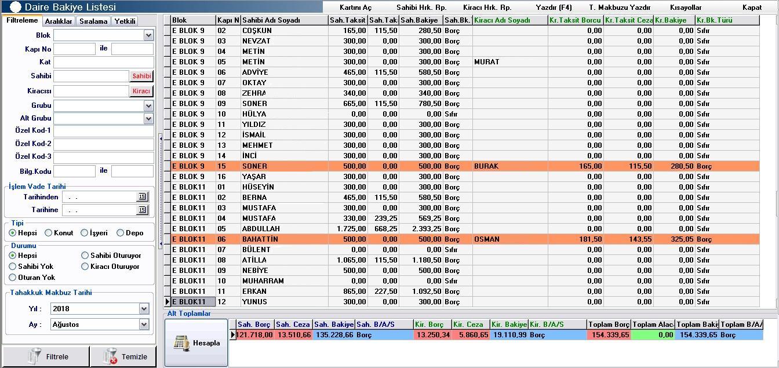Focus the Sahibi text field
The image size is (779, 368).
click(x=91, y=76)
